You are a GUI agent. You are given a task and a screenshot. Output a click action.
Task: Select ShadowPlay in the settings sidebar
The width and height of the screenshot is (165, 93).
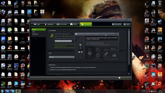[39, 34]
